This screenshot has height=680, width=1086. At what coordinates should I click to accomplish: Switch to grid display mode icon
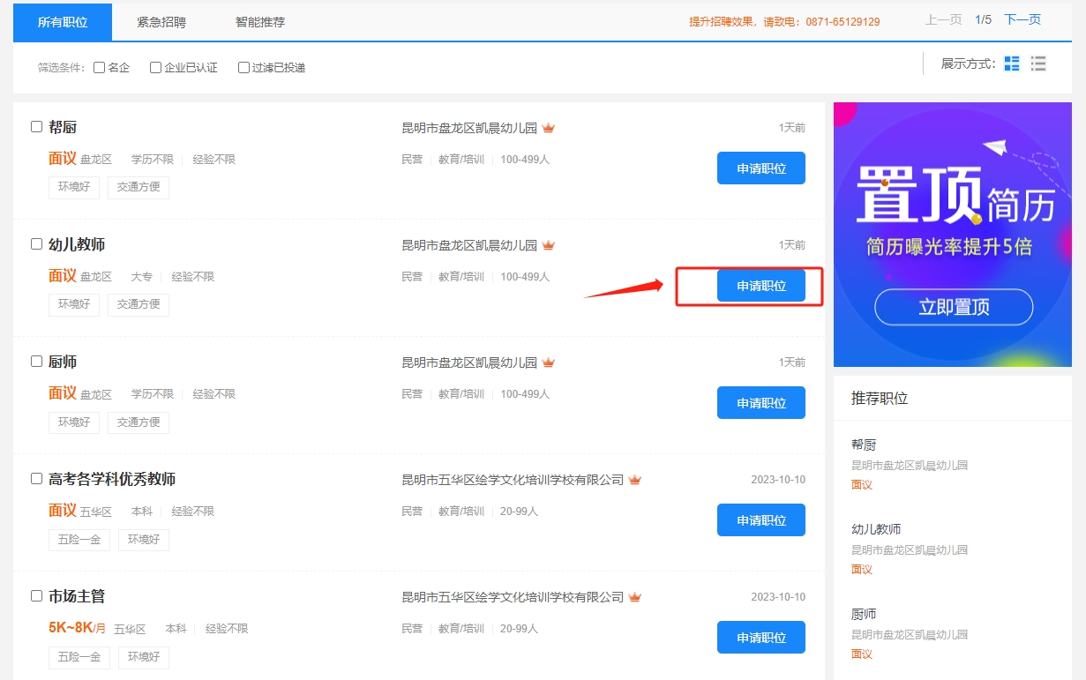coord(1012,64)
